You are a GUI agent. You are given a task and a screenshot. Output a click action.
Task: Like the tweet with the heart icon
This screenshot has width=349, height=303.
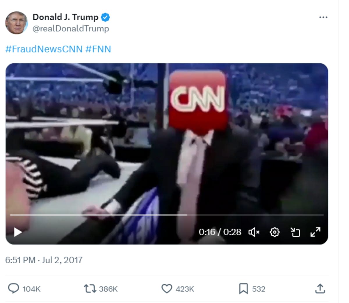(x=167, y=289)
